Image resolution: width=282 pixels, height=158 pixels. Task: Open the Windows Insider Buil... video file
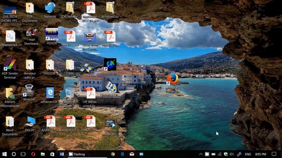(x=110, y=128)
